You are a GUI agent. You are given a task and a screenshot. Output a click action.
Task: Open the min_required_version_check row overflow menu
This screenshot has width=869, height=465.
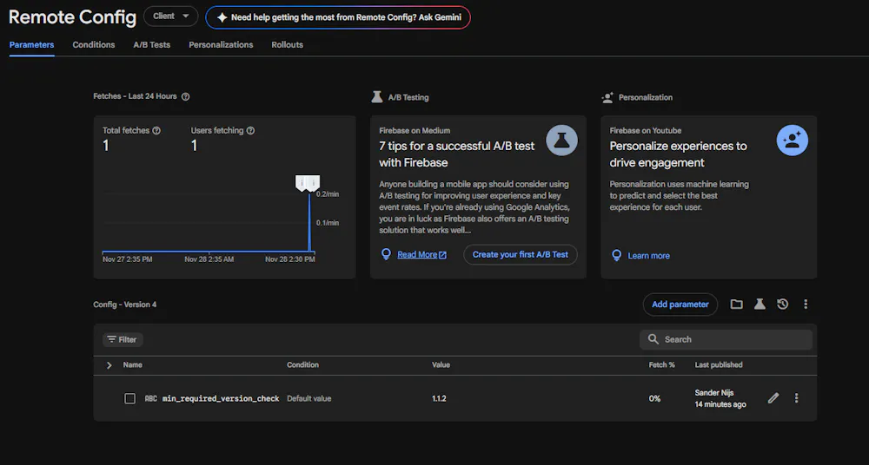point(797,398)
